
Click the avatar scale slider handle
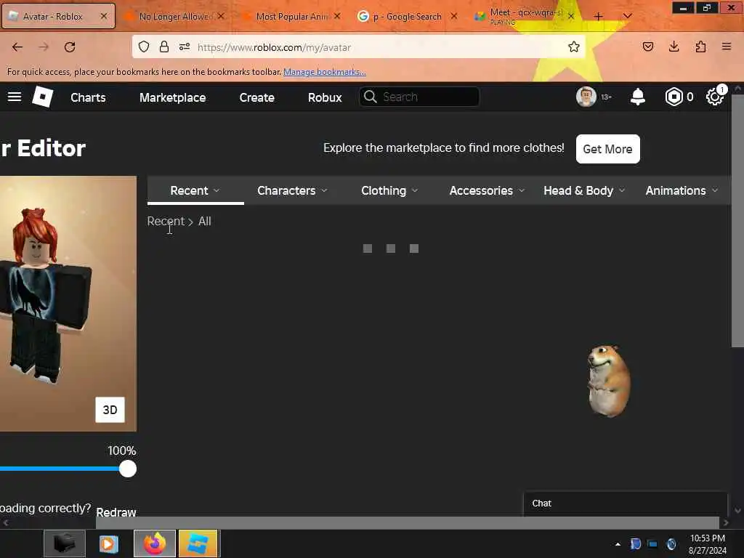point(128,469)
